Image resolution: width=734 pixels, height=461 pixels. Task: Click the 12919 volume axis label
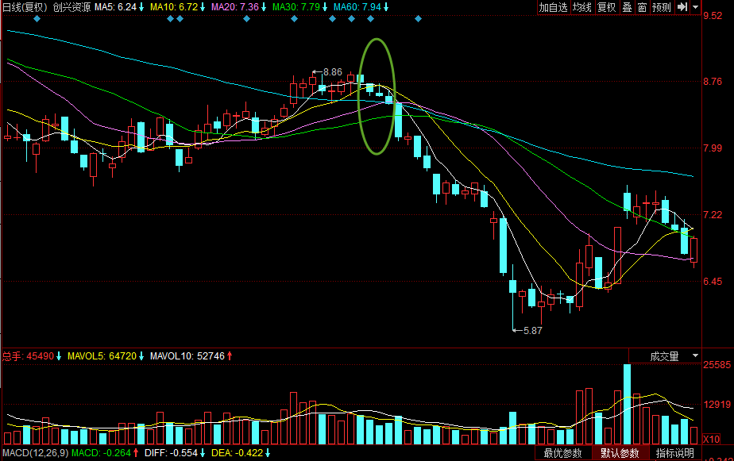pyautogui.click(x=717, y=405)
